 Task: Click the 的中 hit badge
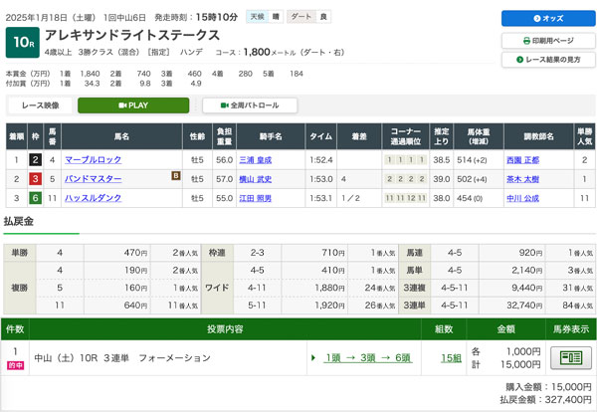pos(15,366)
